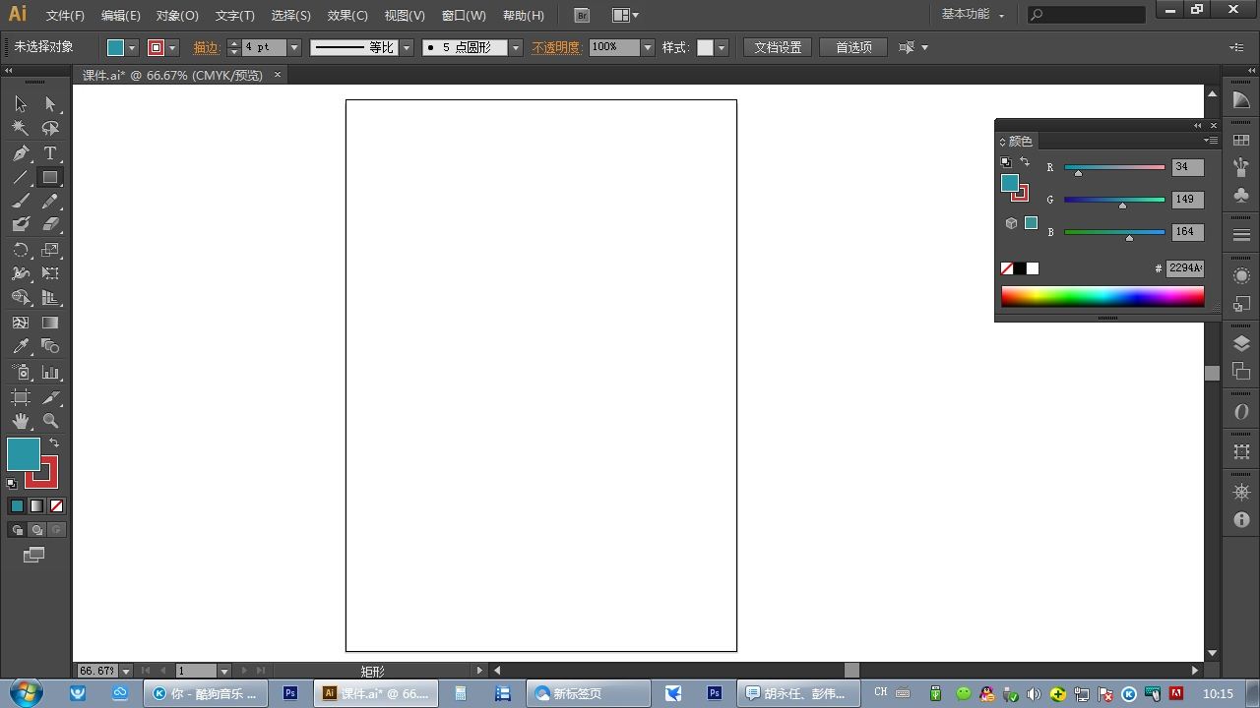Select the Column Graph tool
The image size is (1260, 708).
point(50,373)
